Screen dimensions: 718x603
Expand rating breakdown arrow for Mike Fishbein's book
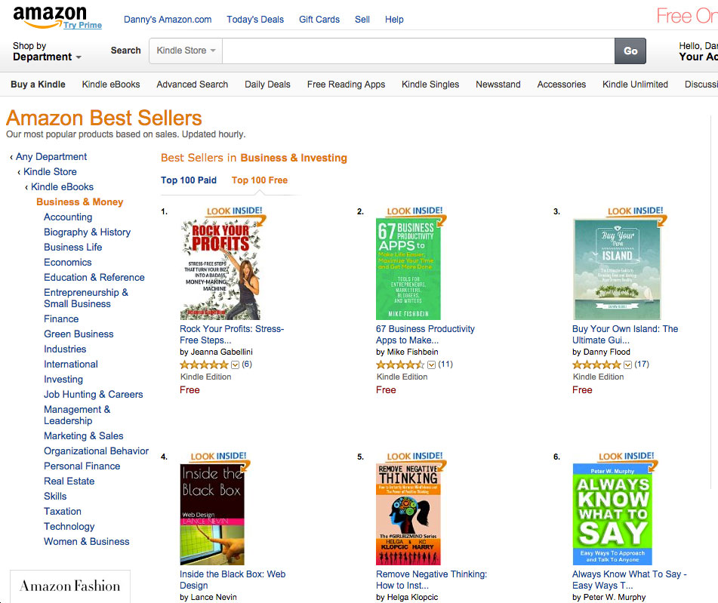[431, 365]
